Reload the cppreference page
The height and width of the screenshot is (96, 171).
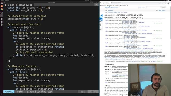[x=103, y=4]
